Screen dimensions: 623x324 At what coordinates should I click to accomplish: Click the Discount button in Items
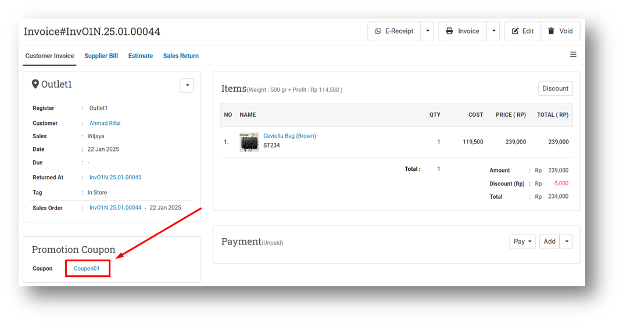556,88
